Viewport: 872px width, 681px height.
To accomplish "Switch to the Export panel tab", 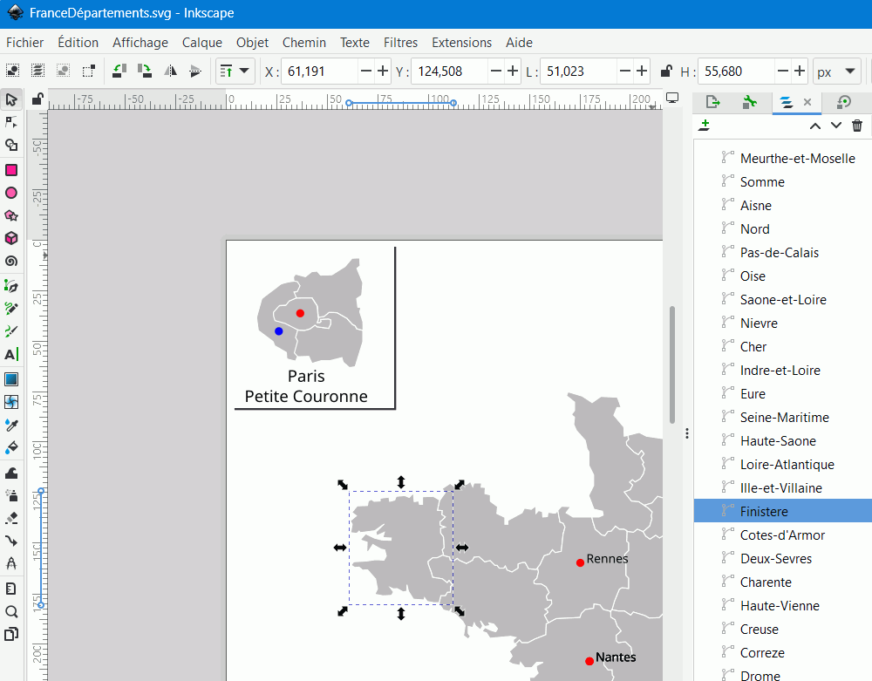I will tap(712, 102).
